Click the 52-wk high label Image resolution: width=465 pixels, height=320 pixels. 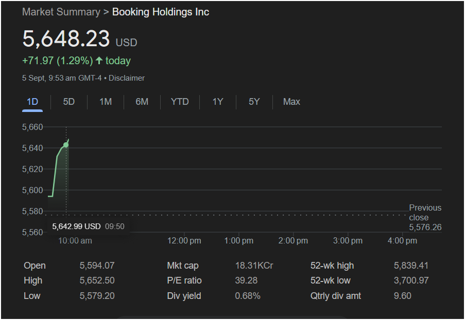(332, 266)
